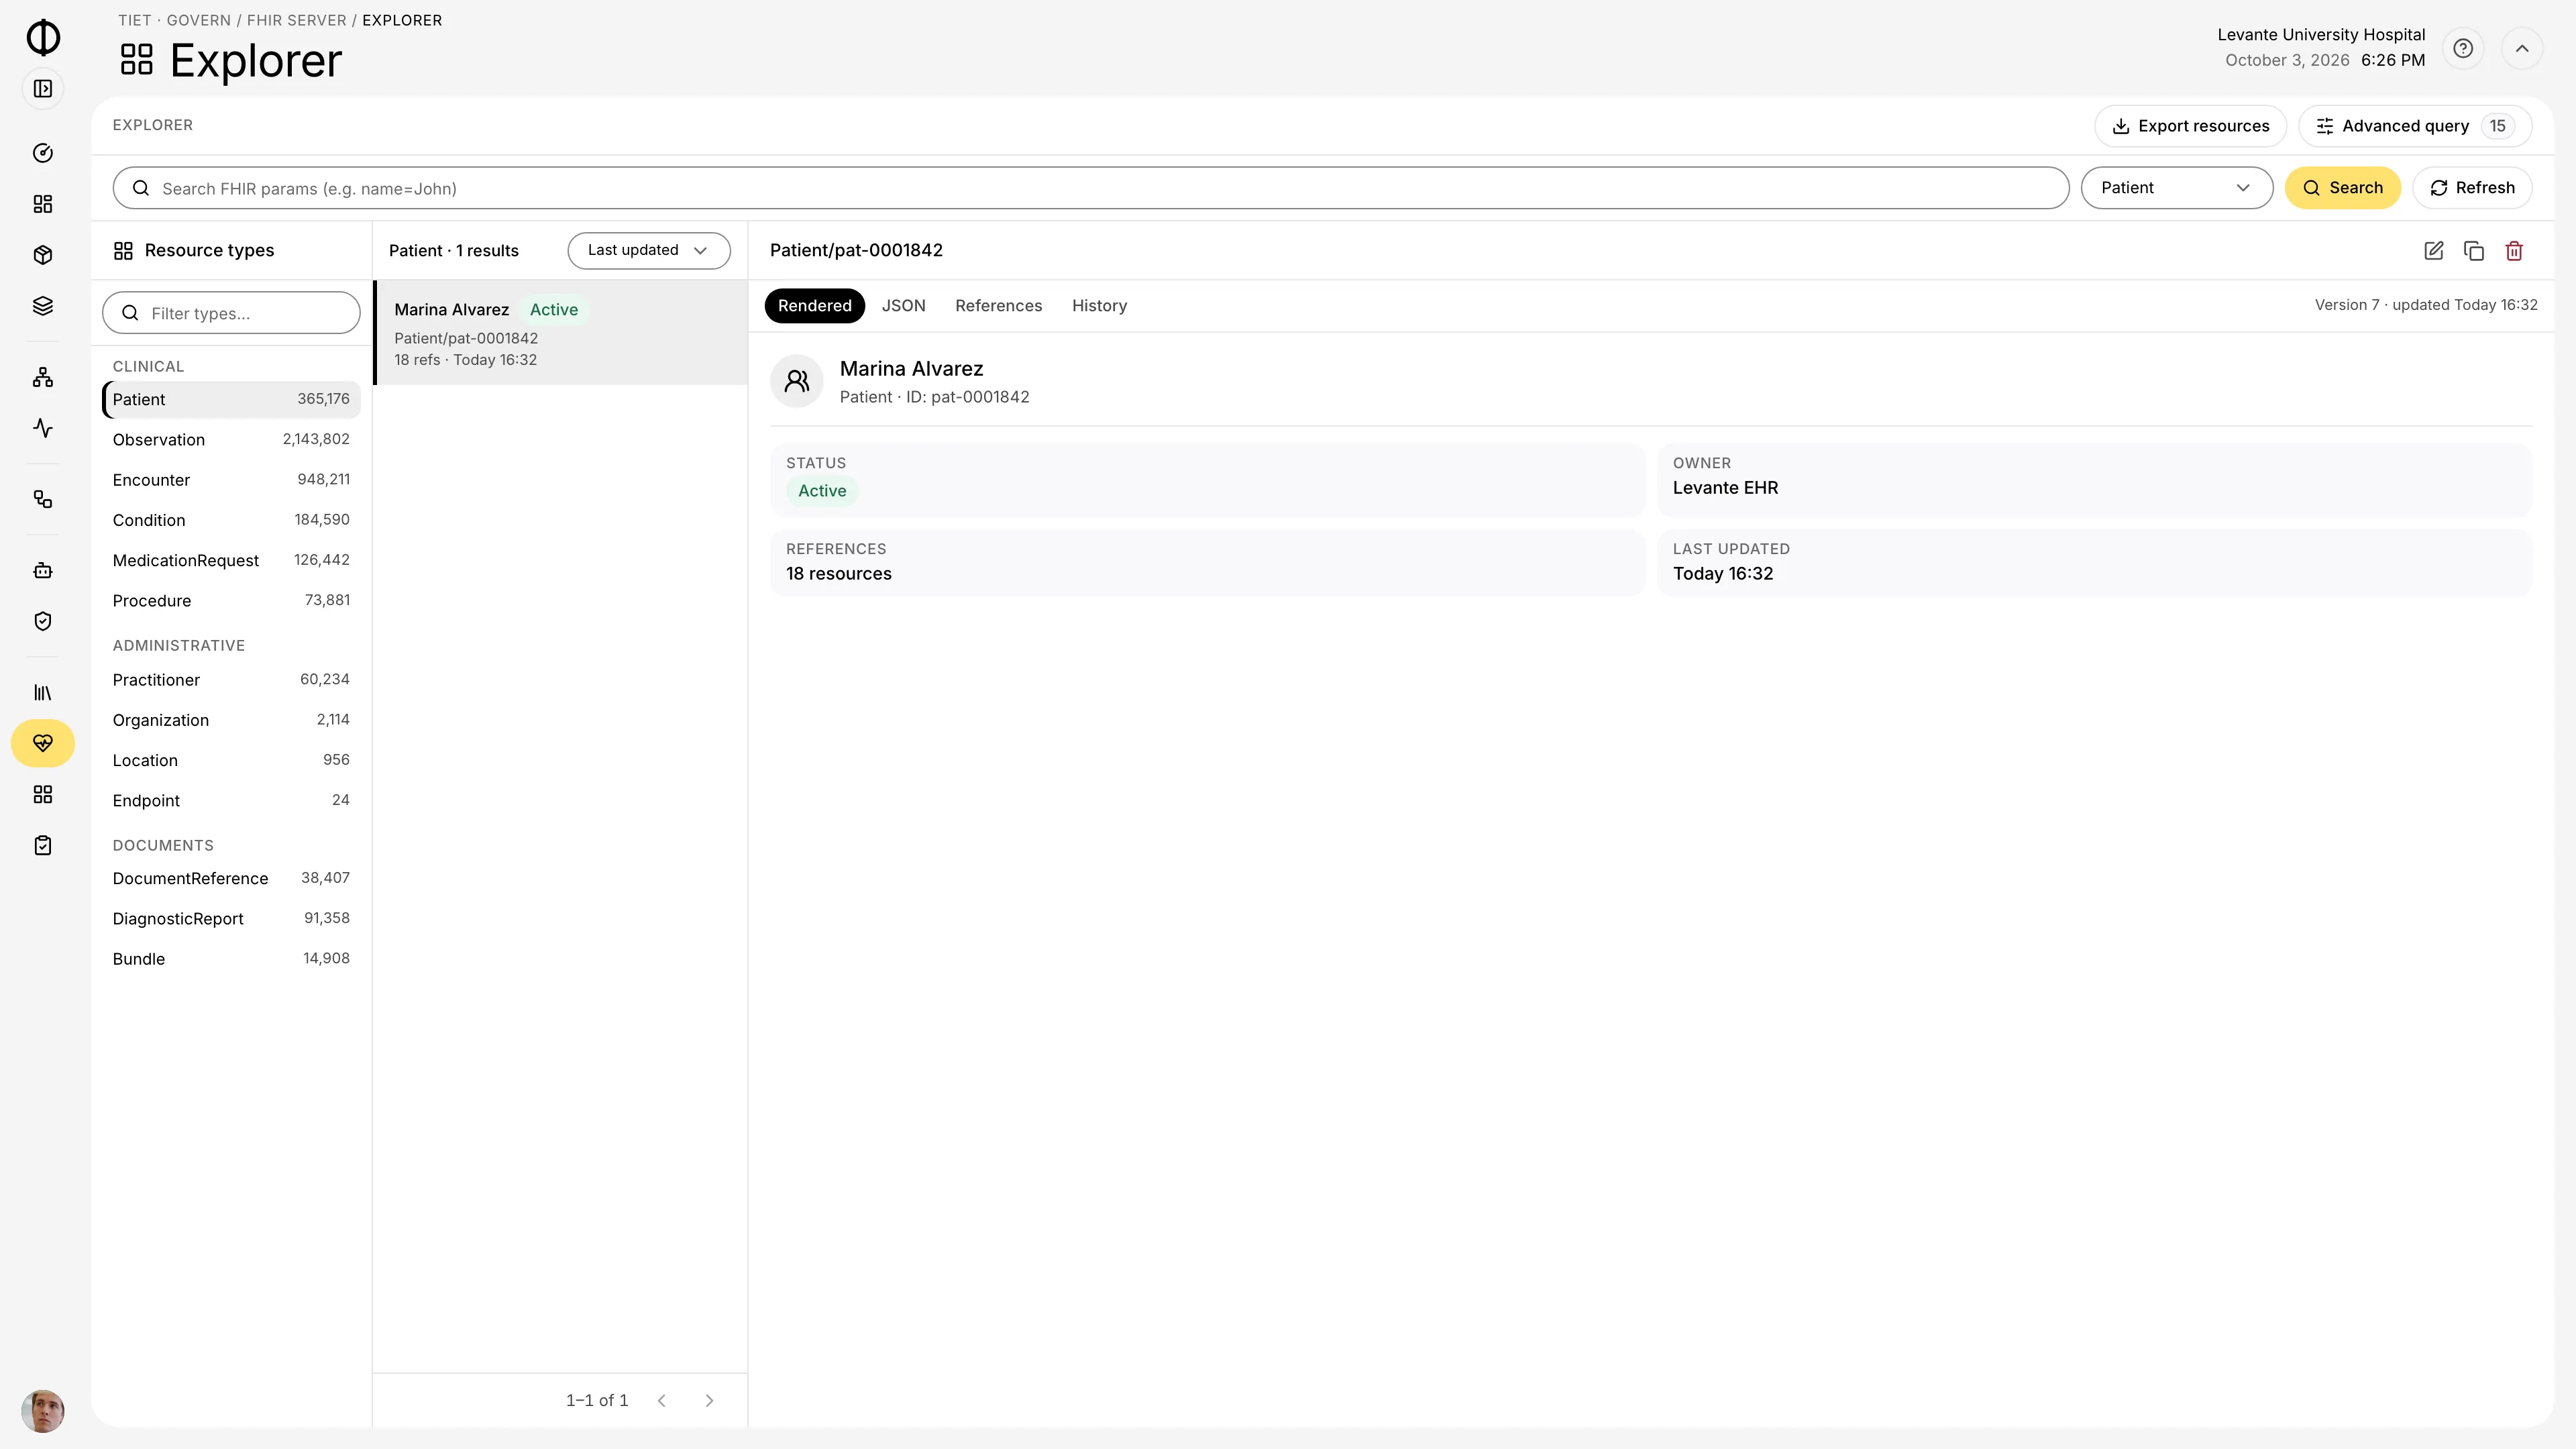Switch to the JSON tab
This screenshot has height=1449, width=2576.
[903, 306]
